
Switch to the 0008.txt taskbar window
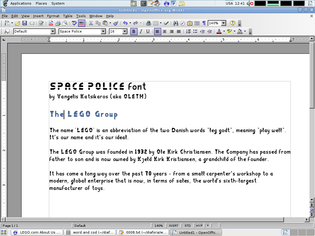pos(143,232)
